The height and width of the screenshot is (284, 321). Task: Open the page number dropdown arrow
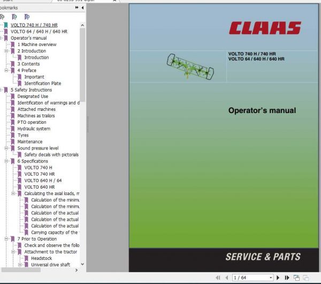pos(271,278)
